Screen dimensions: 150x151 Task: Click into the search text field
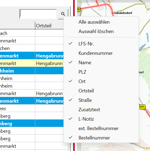(38, 14)
